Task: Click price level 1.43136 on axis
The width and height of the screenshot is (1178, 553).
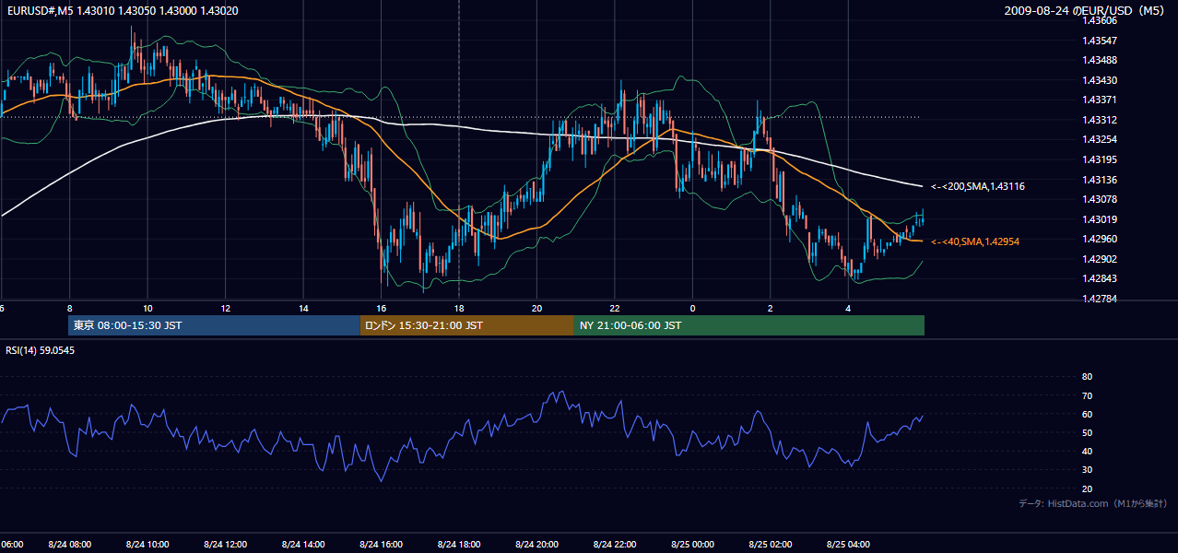Action: coord(1100,180)
